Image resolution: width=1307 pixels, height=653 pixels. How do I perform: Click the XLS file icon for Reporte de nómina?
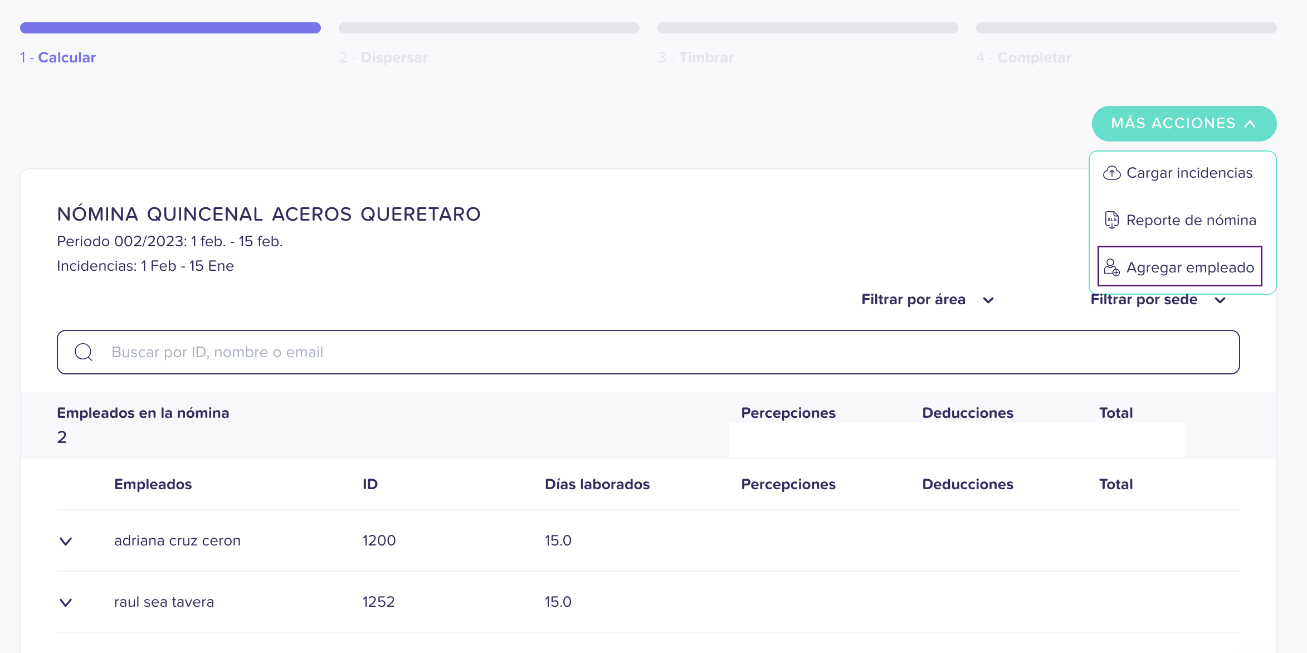coord(1111,220)
